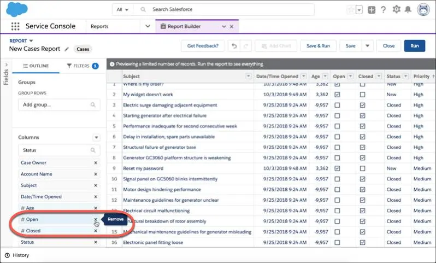The height and width of the screenshot is (263, 436).
Task: Open the Save options dropdown arrow
Action: click(x=367, y=46)
